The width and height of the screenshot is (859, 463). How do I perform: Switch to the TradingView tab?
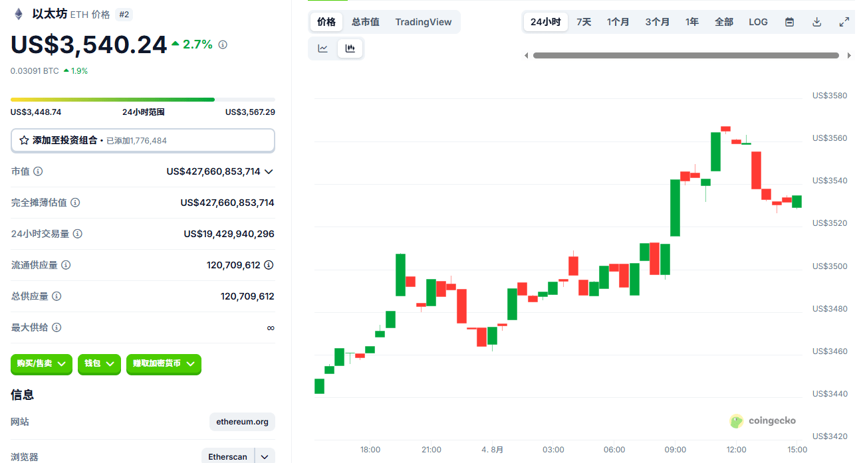pyautogui.click(x=424, y=22)
